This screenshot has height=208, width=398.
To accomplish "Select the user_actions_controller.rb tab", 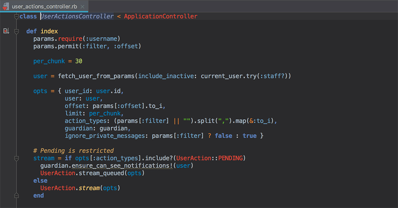I will tap(44, 6).
